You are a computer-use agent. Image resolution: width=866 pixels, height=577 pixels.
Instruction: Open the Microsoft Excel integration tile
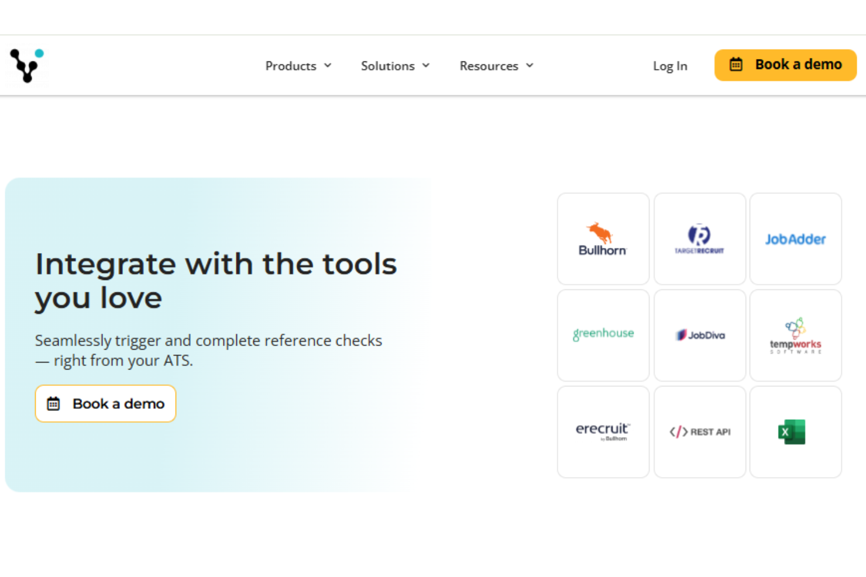795,431
